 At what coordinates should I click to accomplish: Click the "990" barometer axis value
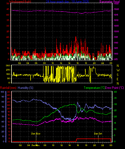tap(116, 43)
